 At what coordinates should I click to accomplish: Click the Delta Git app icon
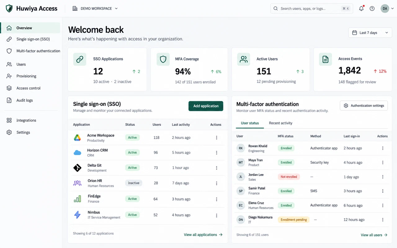(x=77, y=168)
